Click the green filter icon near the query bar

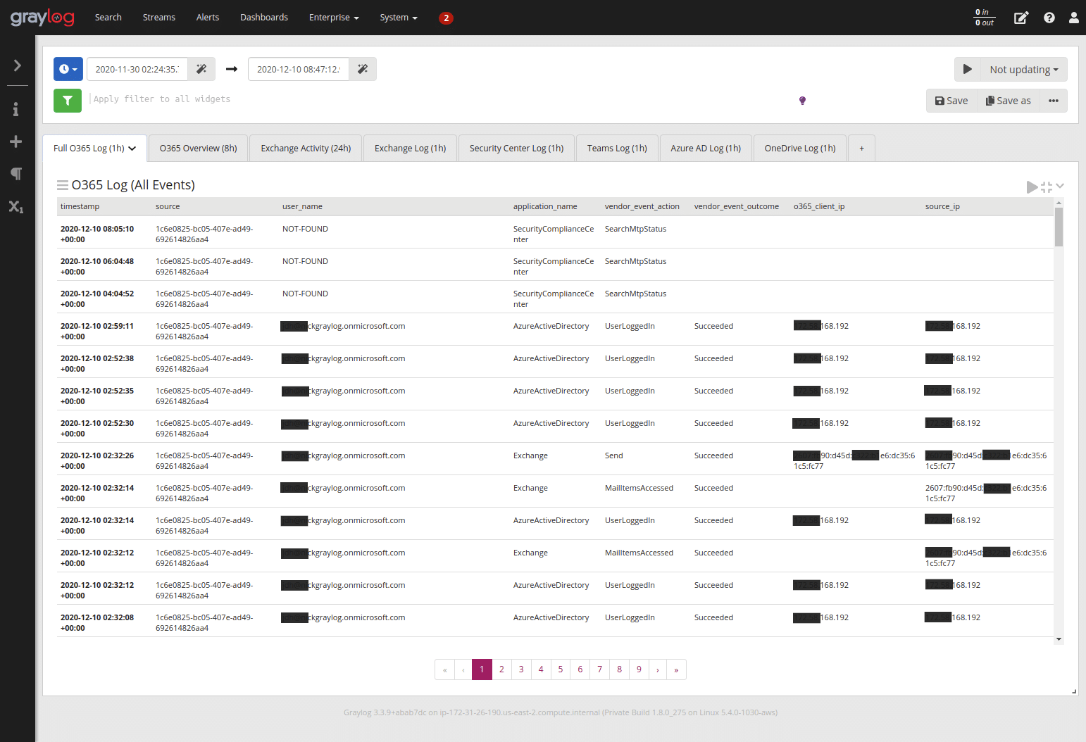(x=68, y=100)
